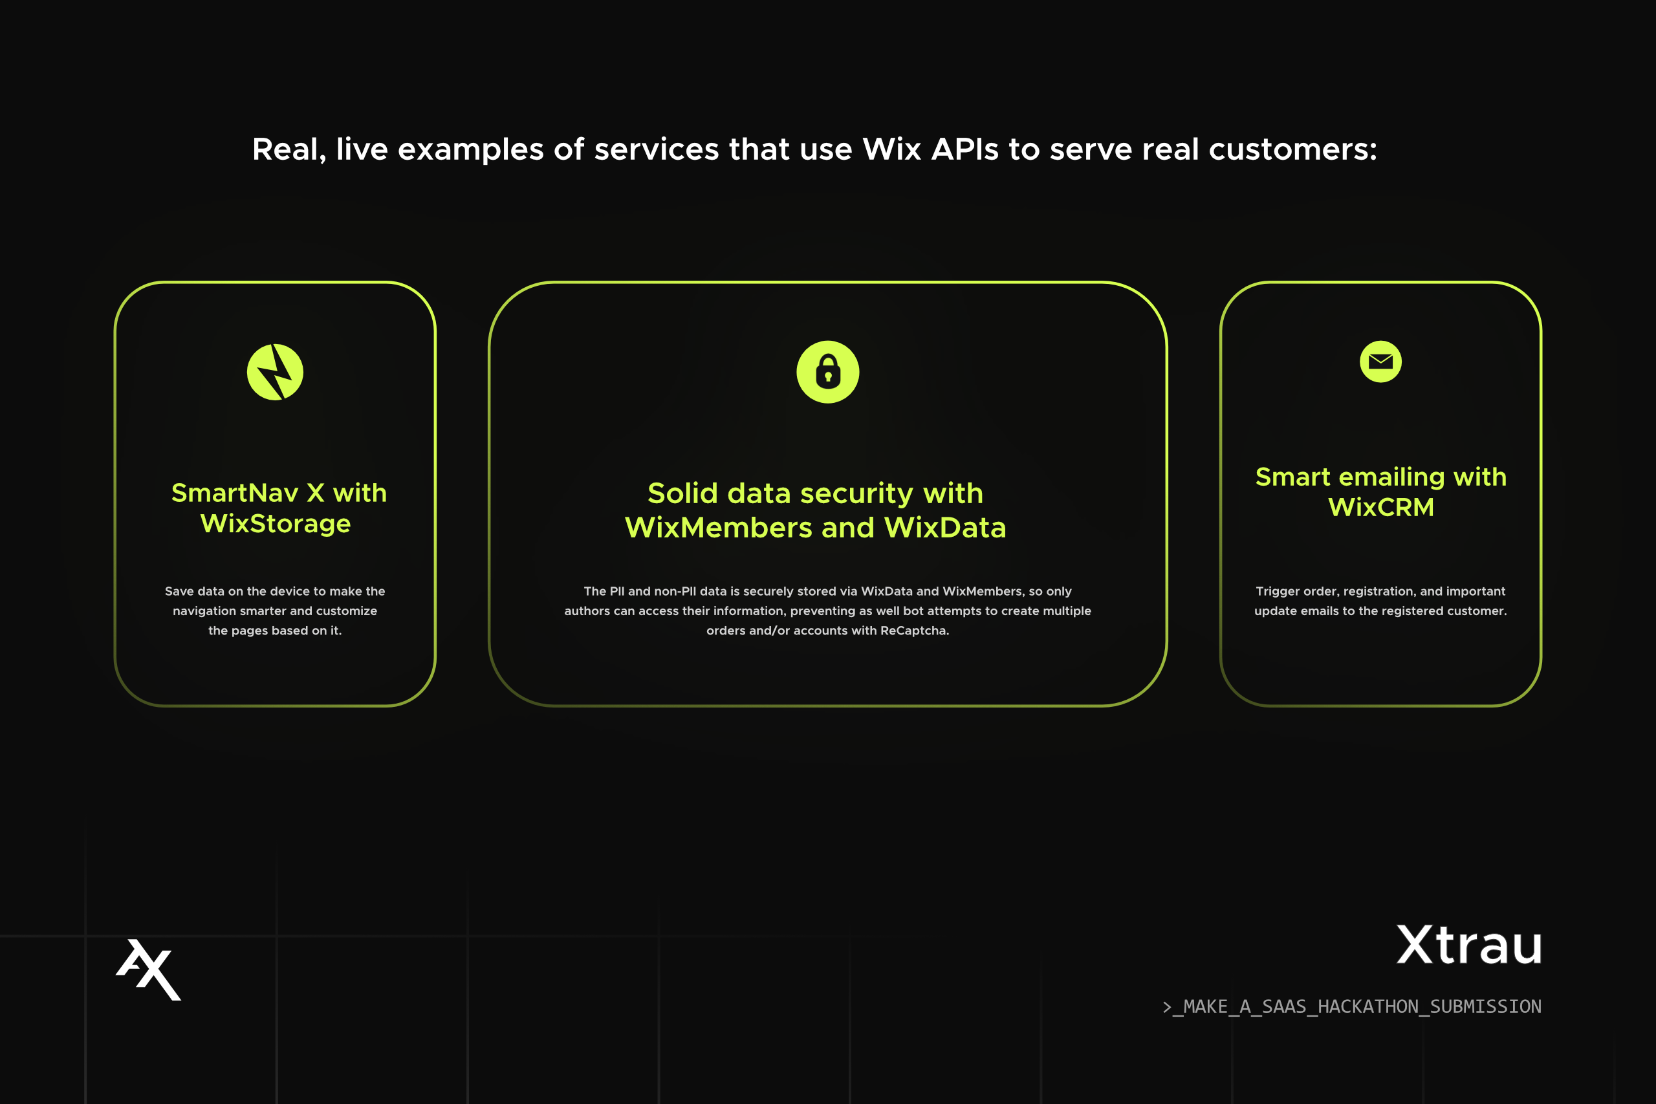
Task: Click the 'WixMembers and WixData' heading line
Action: [x=814, y=527]
